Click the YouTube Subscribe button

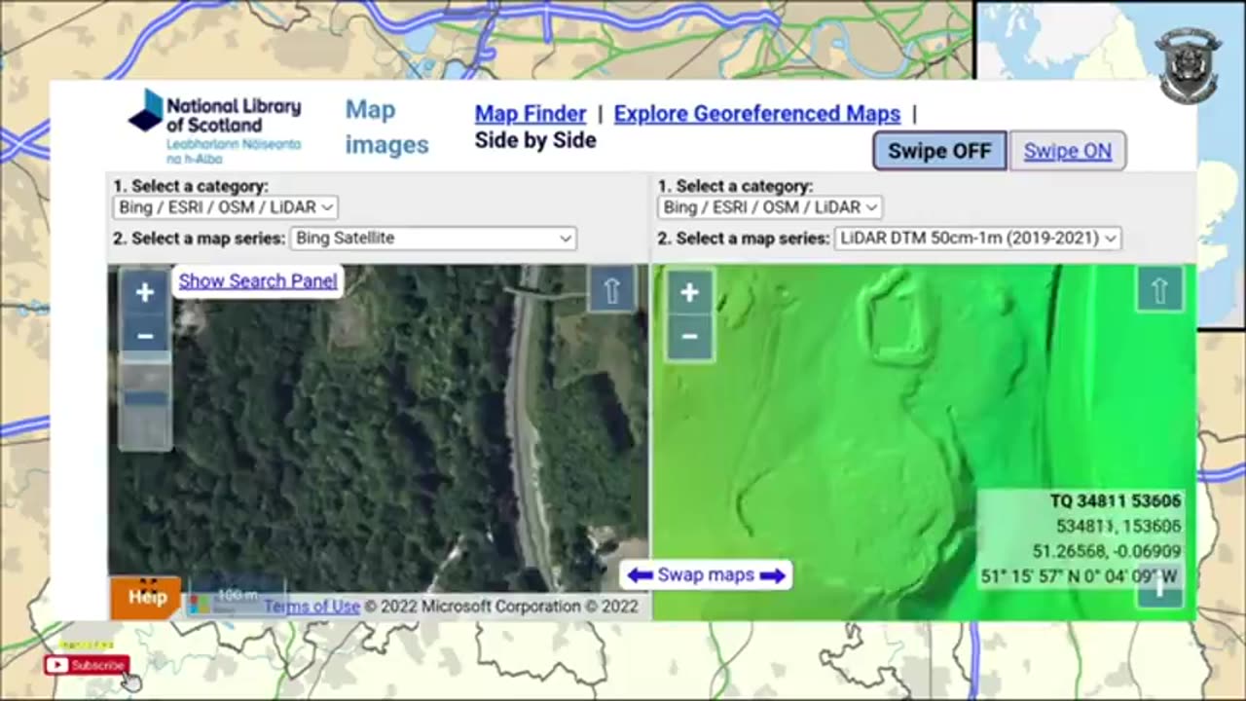[86, 665]
